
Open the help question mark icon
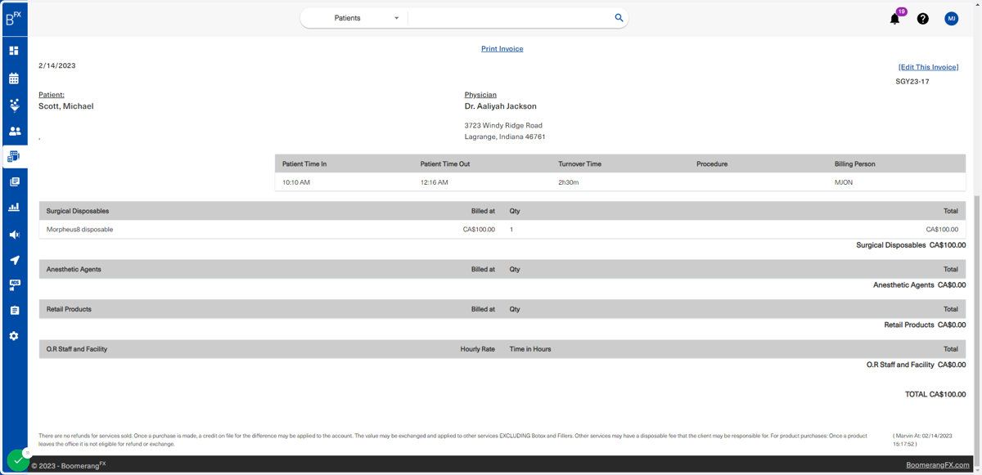[922, 18]
